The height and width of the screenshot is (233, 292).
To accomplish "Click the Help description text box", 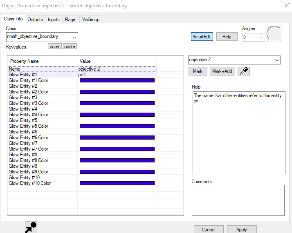I will 239,133.
